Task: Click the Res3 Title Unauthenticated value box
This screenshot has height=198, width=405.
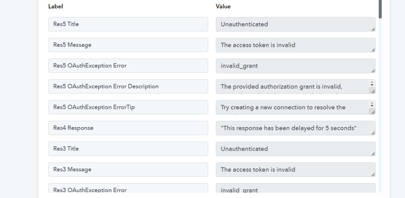Action: point(296,149)
